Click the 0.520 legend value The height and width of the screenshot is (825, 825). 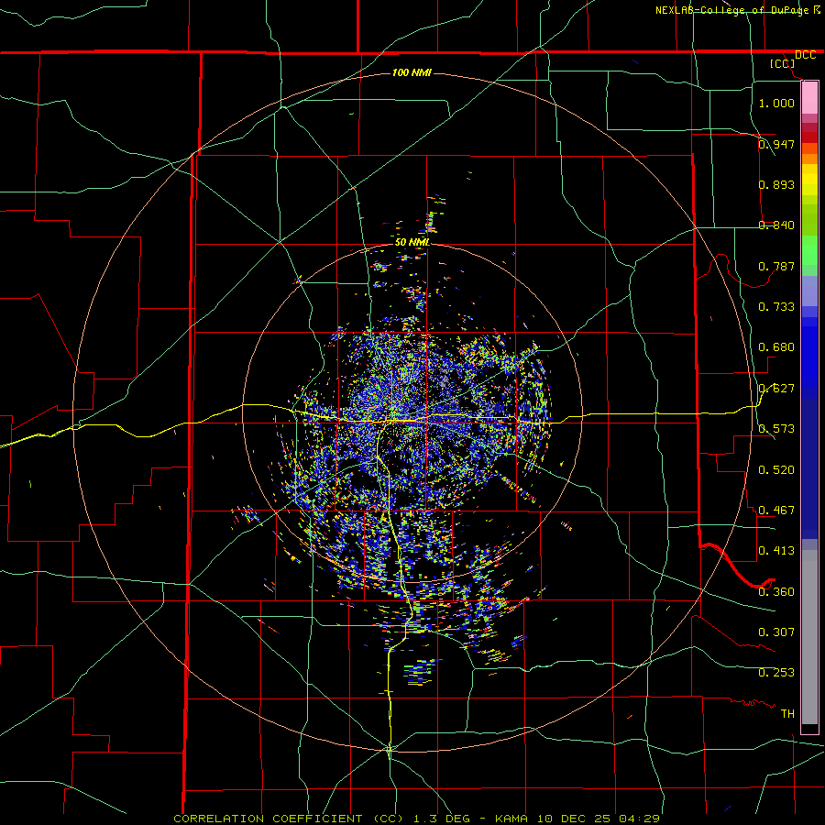[x=776, y=469]
